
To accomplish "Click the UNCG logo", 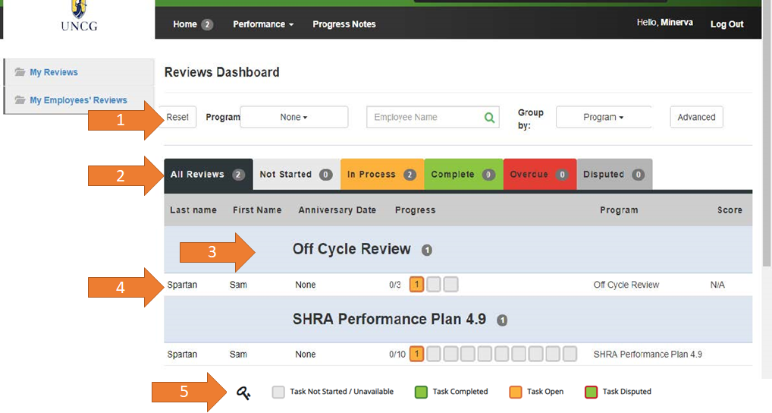I will (79, 16).
